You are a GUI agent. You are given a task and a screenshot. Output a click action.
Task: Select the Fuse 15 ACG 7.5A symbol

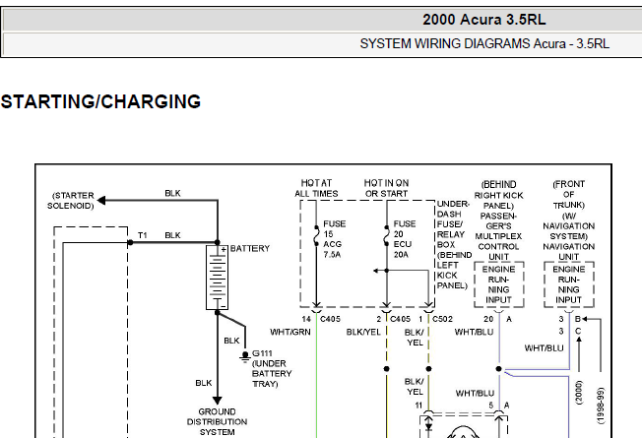click(x=314, y=238)
